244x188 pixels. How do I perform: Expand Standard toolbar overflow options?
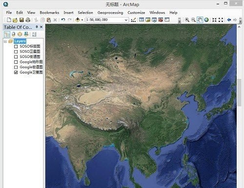point(180,20)
